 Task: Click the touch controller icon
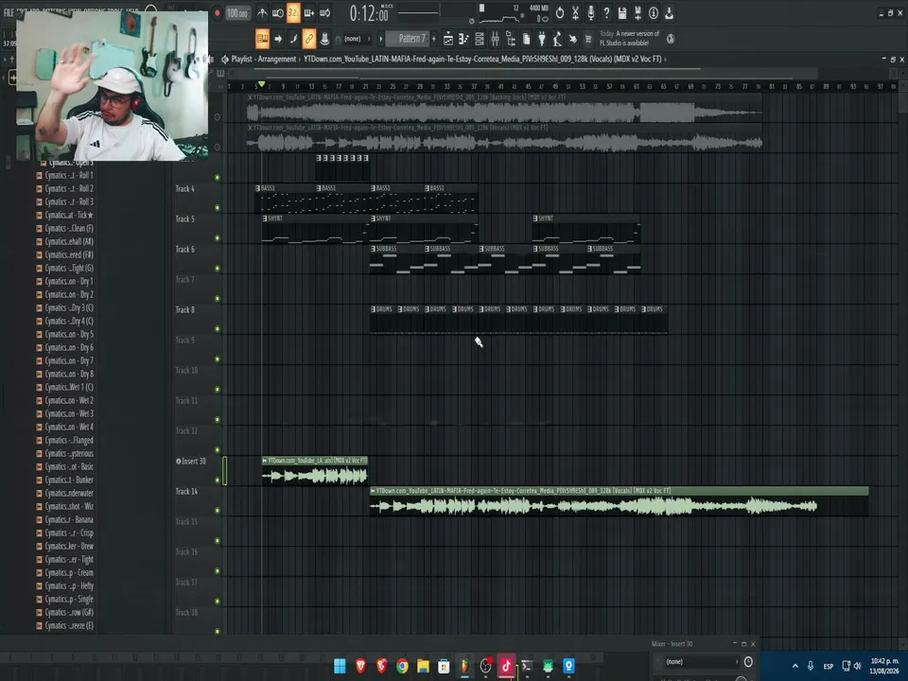573,39
